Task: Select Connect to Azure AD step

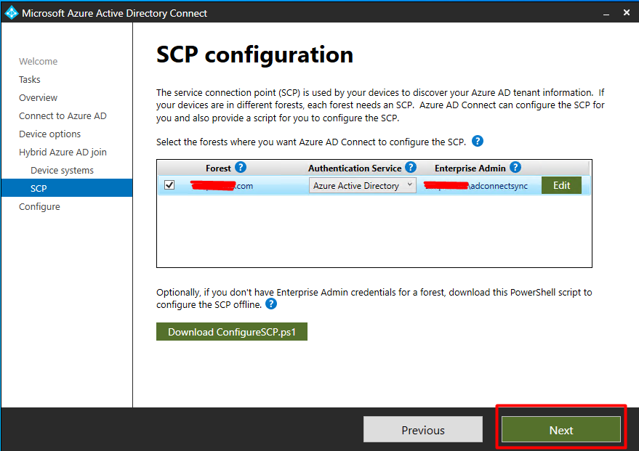Action: (63, 116)
